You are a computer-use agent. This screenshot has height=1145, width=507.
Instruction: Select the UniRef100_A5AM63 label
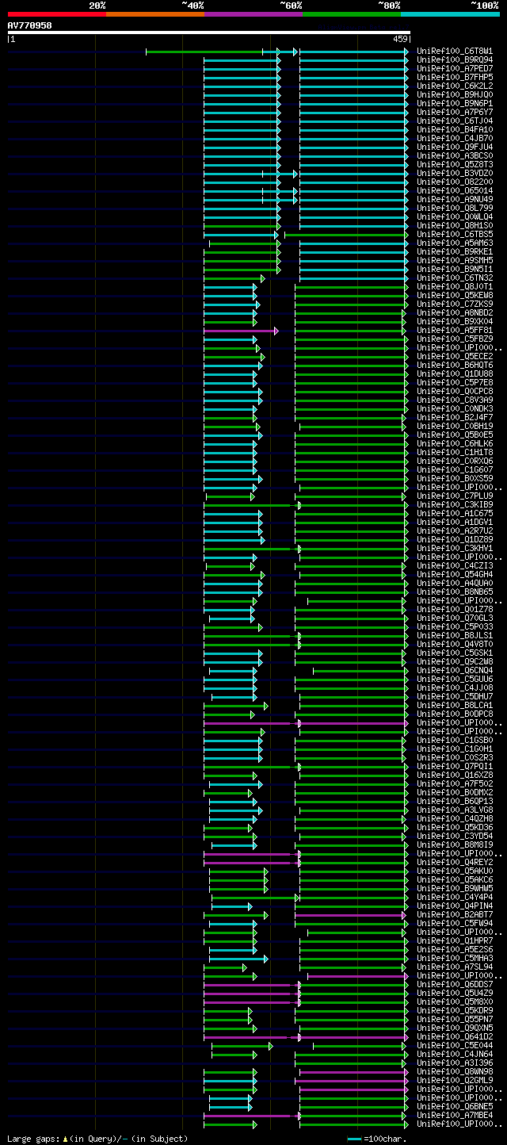click(455, 243)
